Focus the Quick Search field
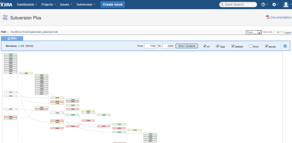The width and height of the screenshot is (292, 143). coord(238,4)
